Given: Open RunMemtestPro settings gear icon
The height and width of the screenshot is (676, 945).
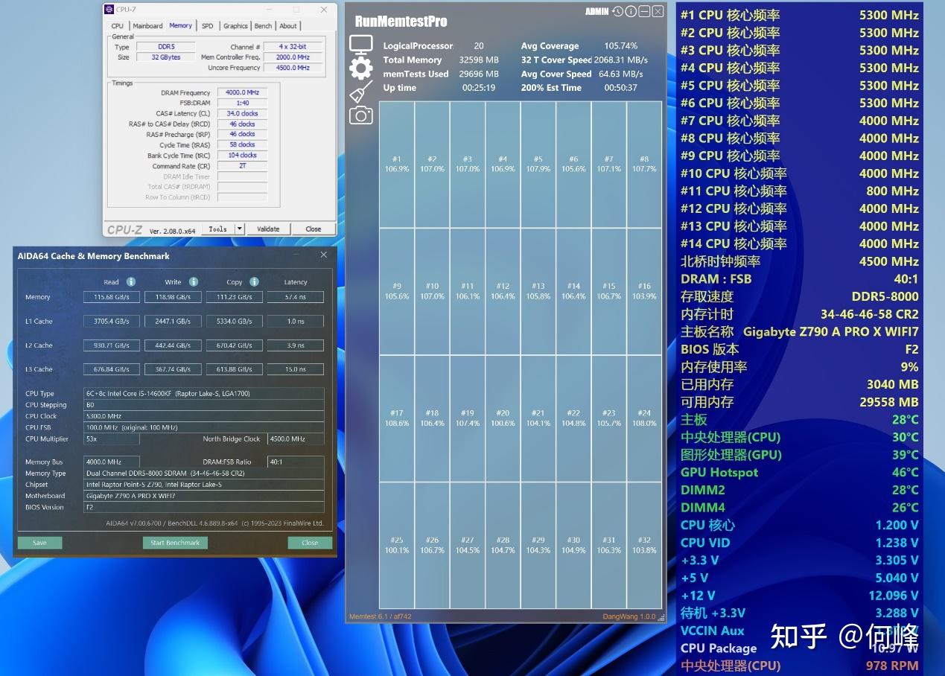Looking at the screenshot, I should [361, 68].
